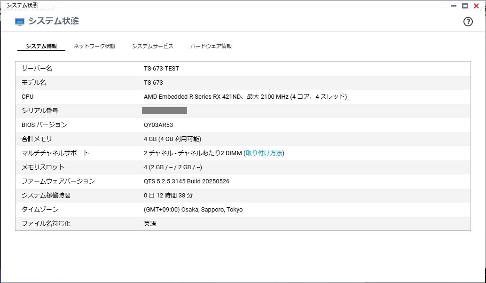The width and height of the screenshot is (486, 283).
Task: Go to the ハードウェア情報 tab
Action: click(x=211, y=46)
